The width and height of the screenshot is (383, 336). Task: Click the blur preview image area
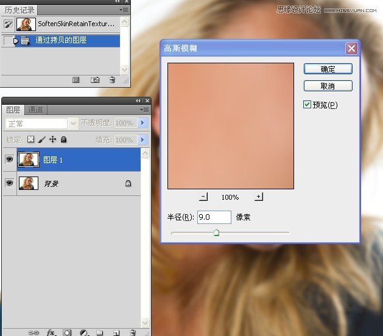click(x=231, y=126)
